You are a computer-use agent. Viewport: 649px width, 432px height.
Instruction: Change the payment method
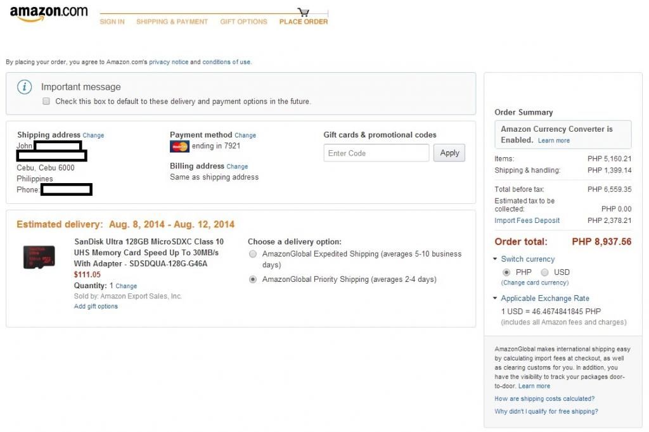tap(245, 136)
